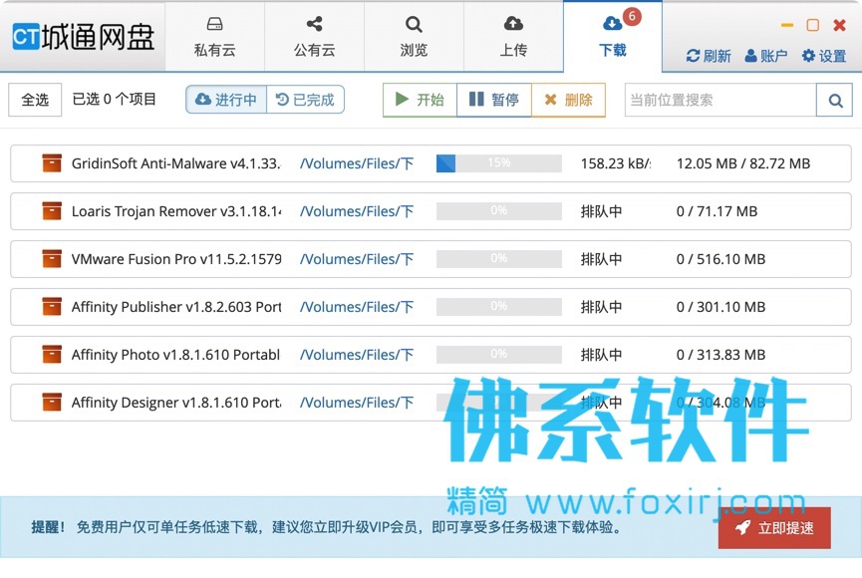Image resolution: width=862 pixels, height=578 pixels.
Task: Click archive icon of VMware Fusion Pro
Action: pos(52,259)
